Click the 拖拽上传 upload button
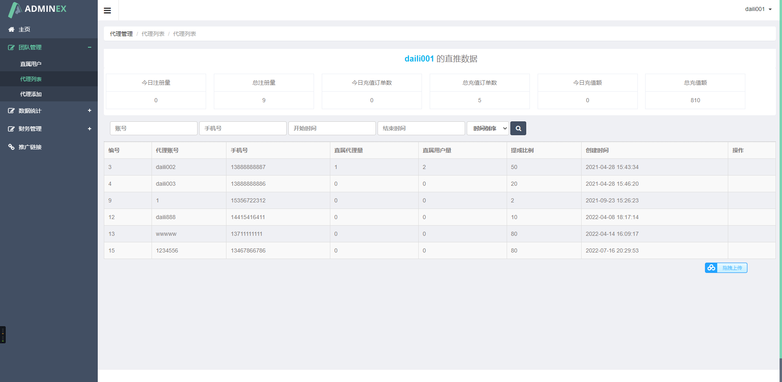 point(732,268)
